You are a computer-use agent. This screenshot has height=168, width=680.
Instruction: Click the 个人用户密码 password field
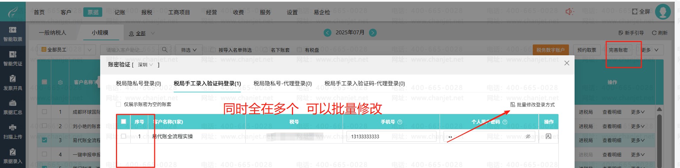[489, 136]
